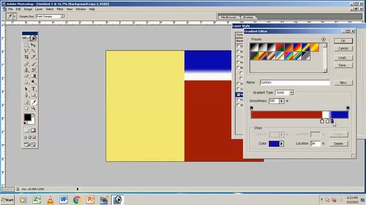Confirm gradient with OK button
Viewport: 366px width, 205px height.
[x=343, y=40]
